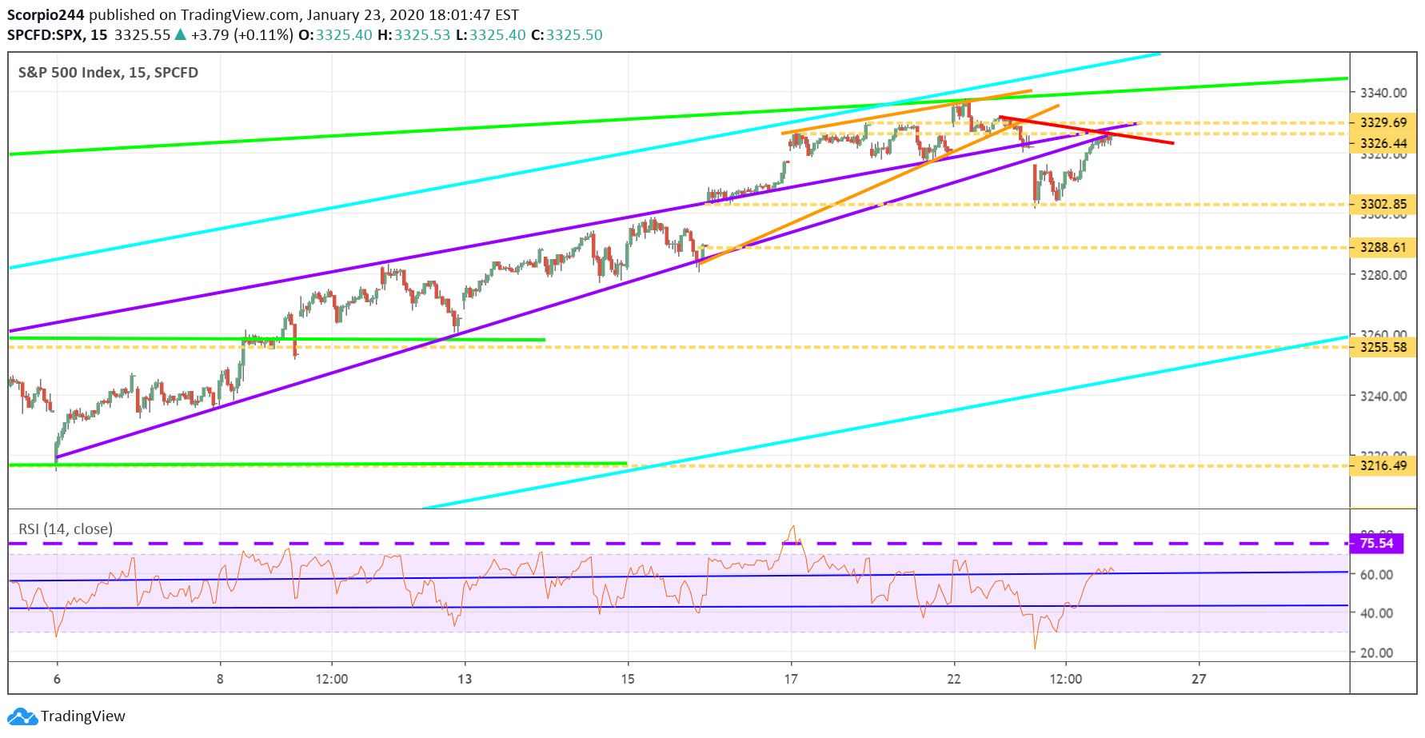Click the low value L:3325.40
Image resolution: width=1425 pixels, height=738 pixels.
[491, 34]
